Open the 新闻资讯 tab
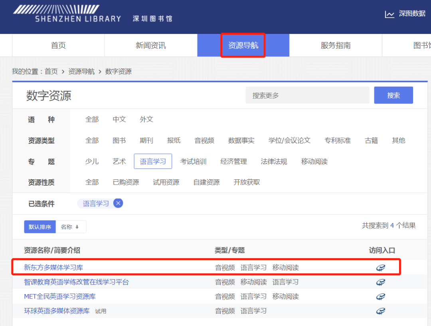Viewport: 431px width, 326px height. 150,46
